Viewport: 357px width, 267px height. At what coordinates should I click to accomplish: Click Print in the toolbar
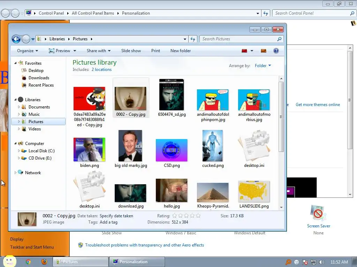155,51
